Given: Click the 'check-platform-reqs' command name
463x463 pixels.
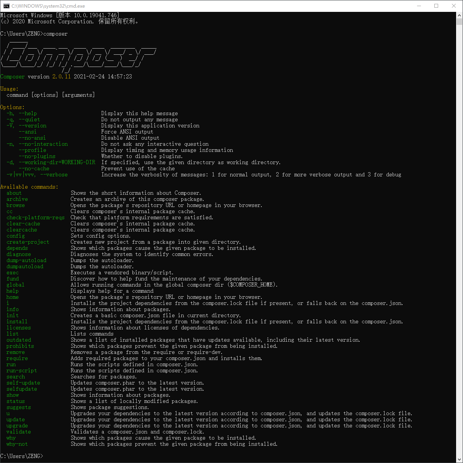Looking at the screenshot, I should [36, 217].
